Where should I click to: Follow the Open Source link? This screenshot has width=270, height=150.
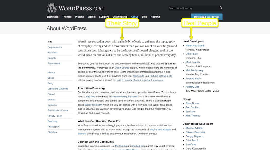[122, 68]
